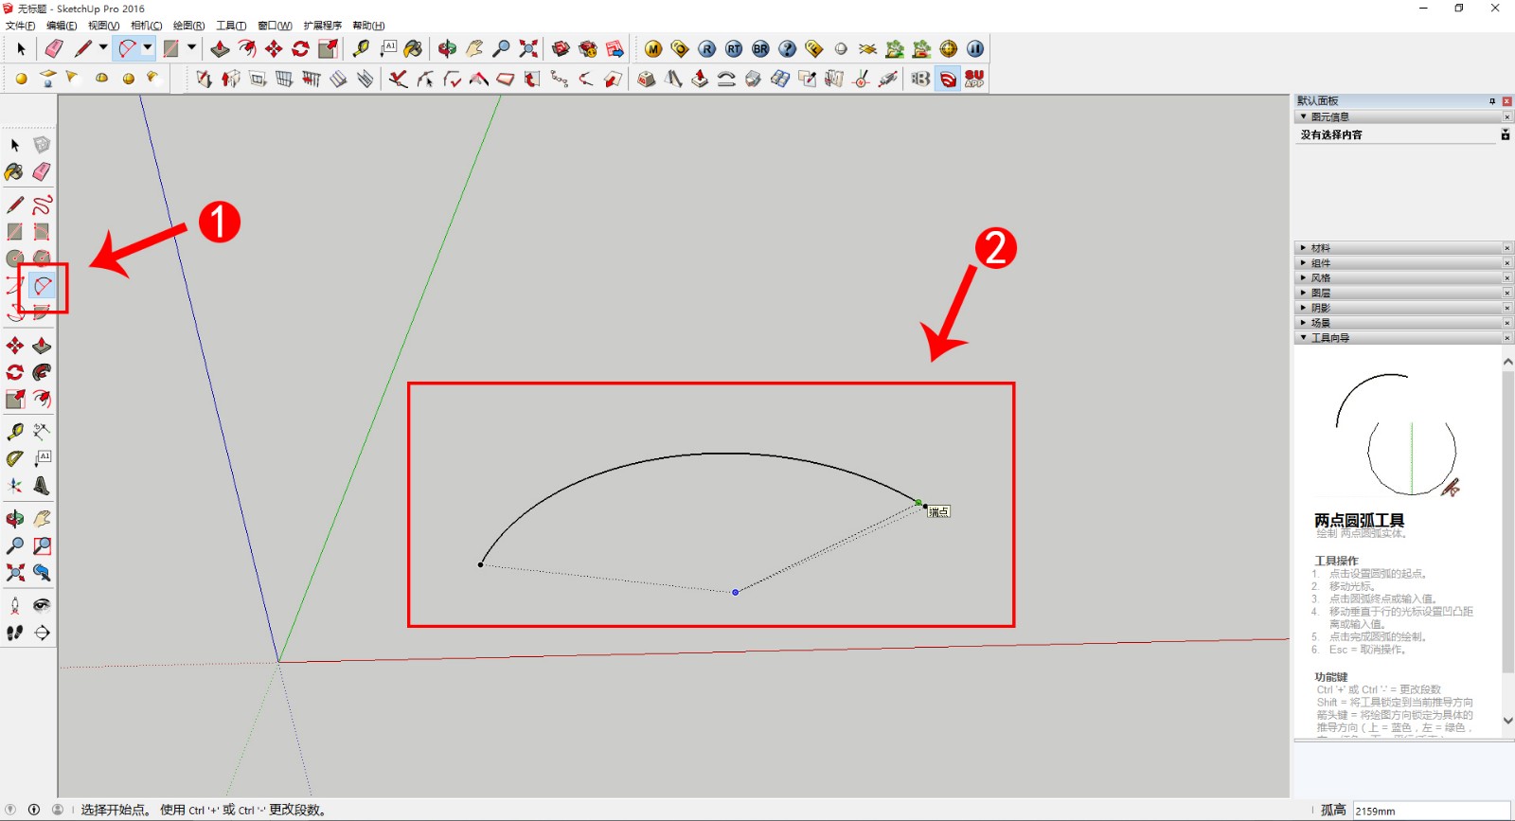The image size is (1515, 821).
Task: Toggle pin on 默认面板 tray
Action: click(1492, 101)
